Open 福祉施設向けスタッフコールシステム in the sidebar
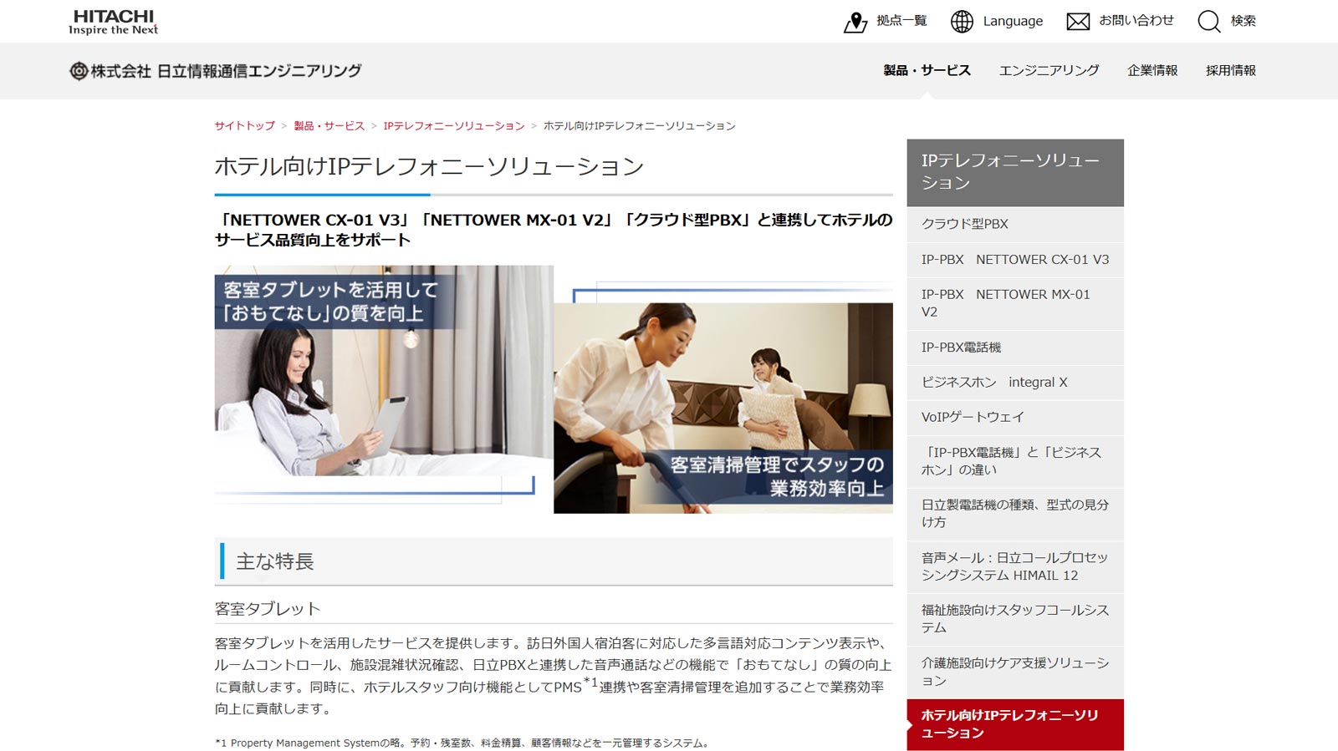The image size is (1338, 751). point(1014,619)
